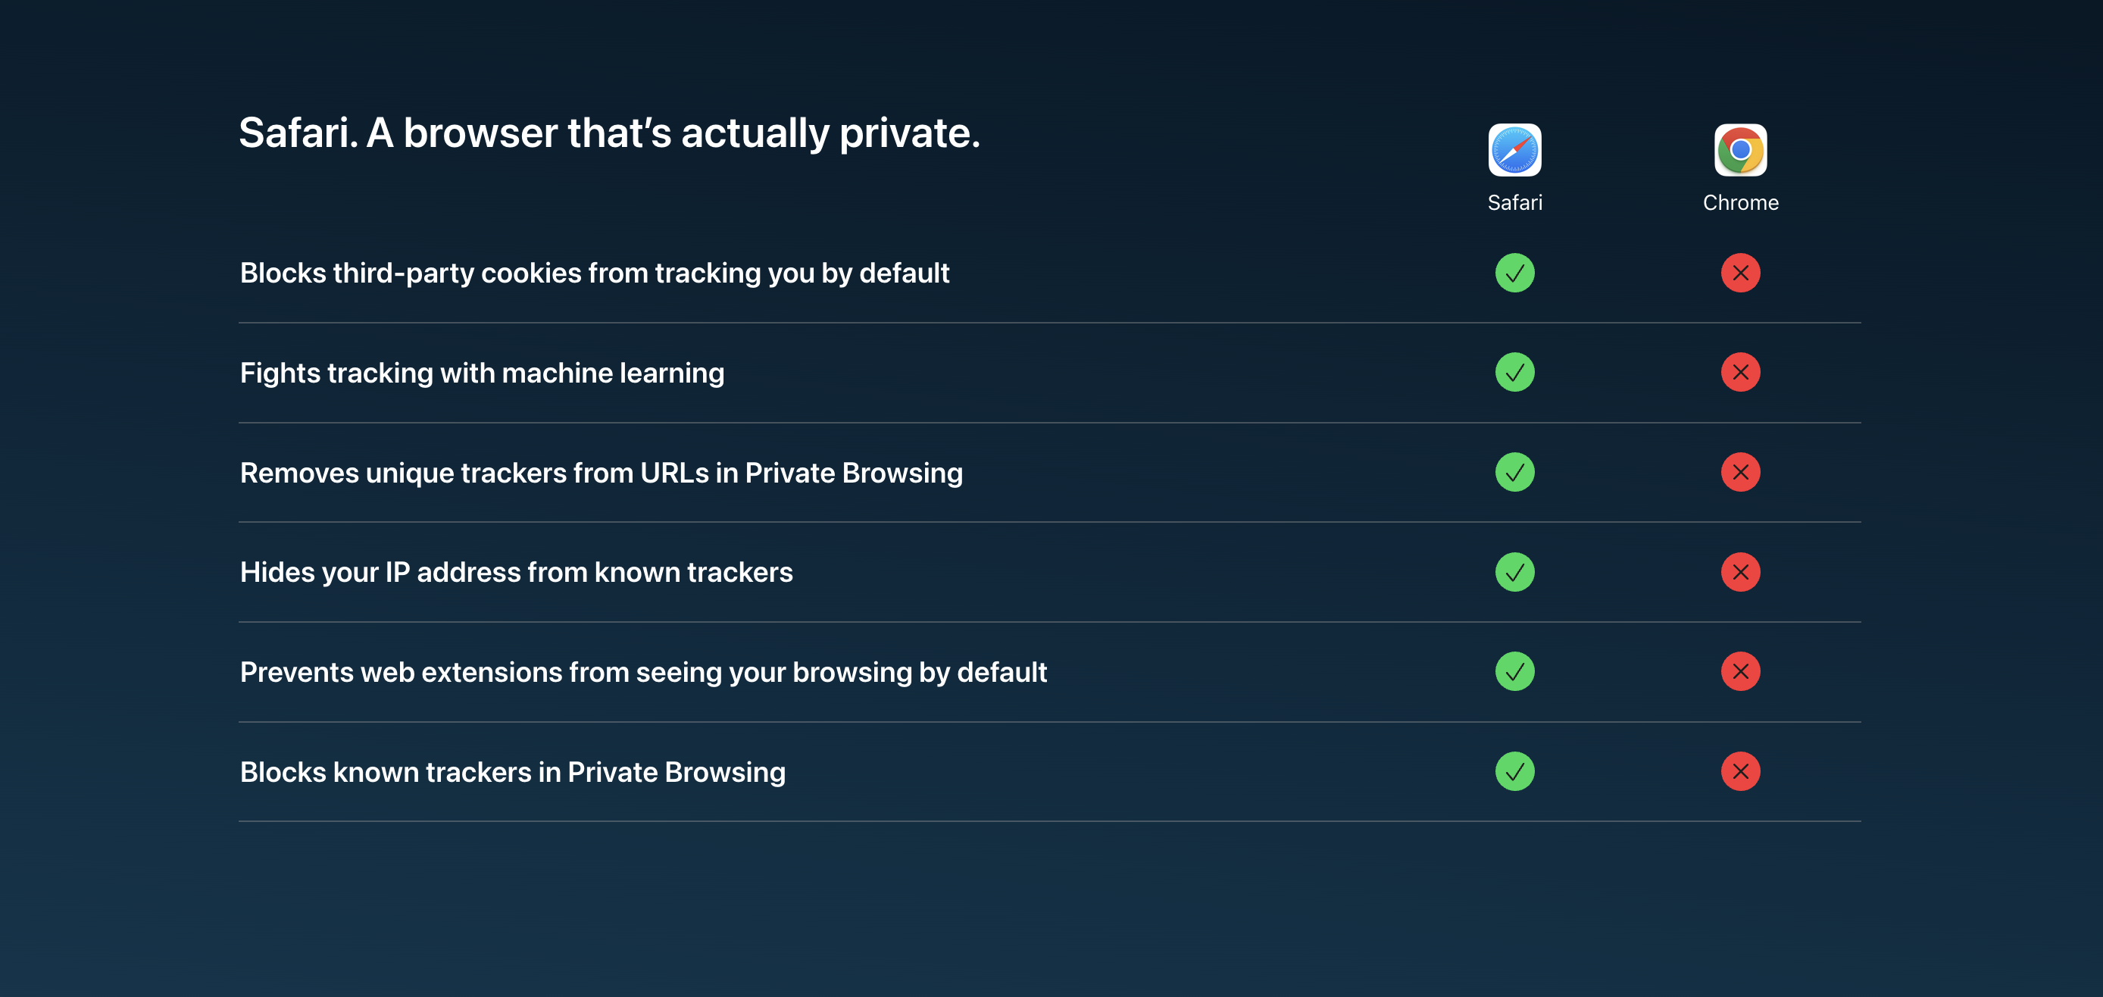The height and width of the screenshot is (997, 2103).
Task: Click the Safari compass app icon
Action: point(1514,150)
